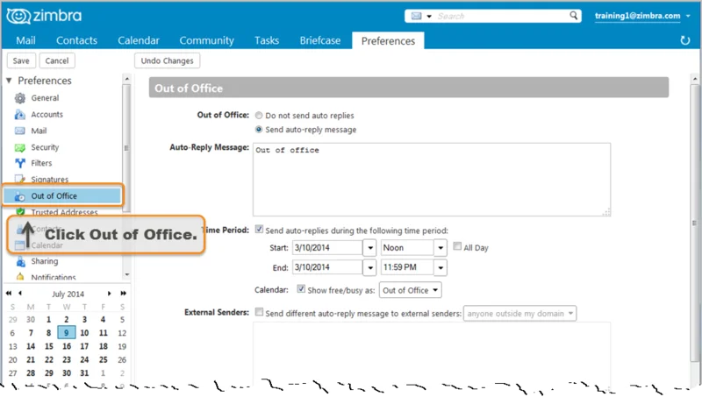Select July 17 in mini calendar
This screenshot has width=702, height=397.
(84, 346)
